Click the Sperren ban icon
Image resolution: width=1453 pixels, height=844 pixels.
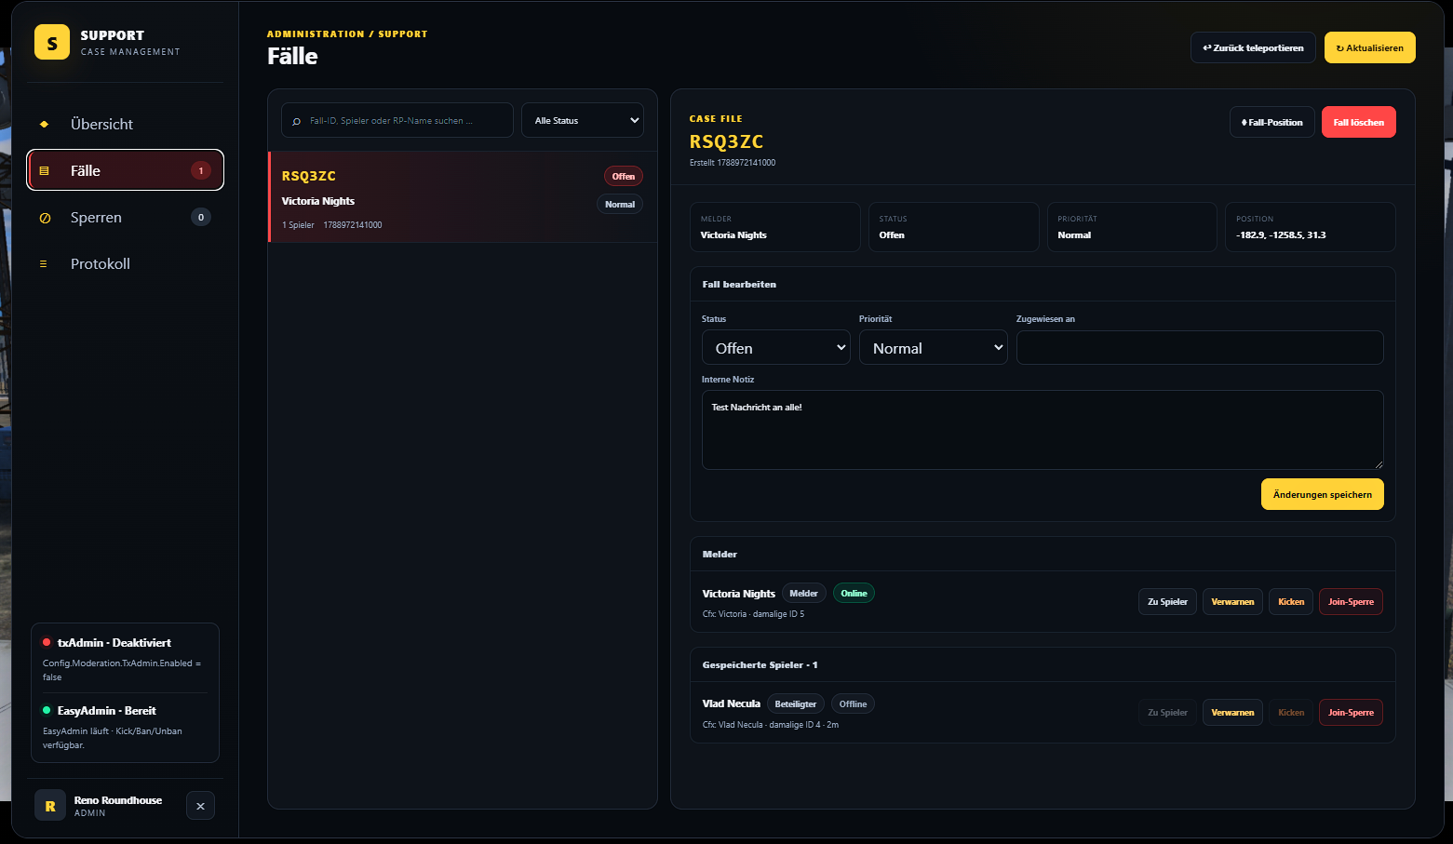[x=44, y=218]
